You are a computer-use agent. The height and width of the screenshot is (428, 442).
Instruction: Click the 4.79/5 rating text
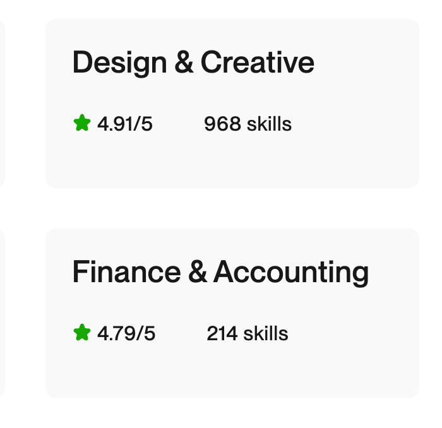click(126, 333)
